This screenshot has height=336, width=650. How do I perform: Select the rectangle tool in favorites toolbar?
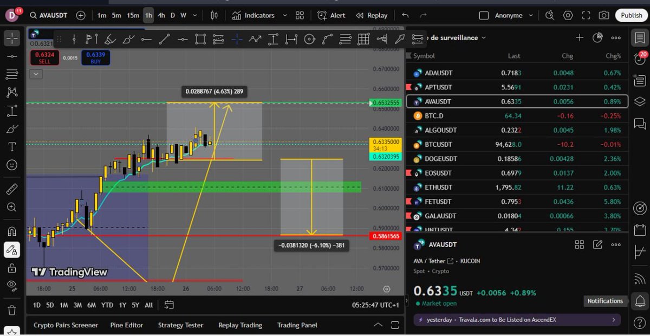pyautogui.click(x=200, y=39)
